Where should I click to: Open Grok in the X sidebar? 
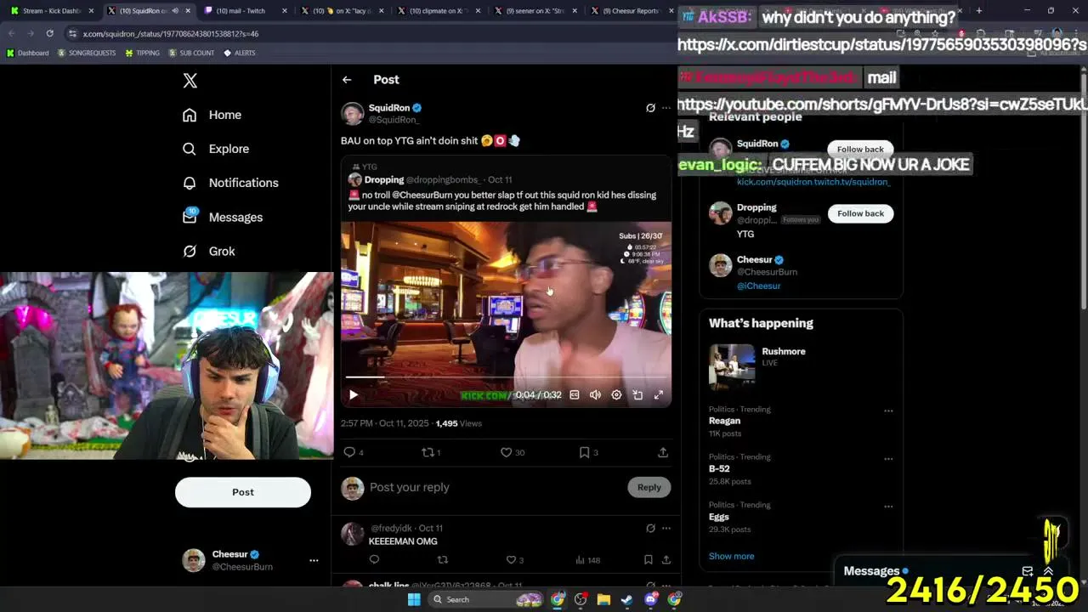coord(209,251)
